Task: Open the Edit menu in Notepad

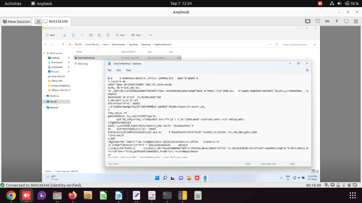Action: click(x=118, y=70)
